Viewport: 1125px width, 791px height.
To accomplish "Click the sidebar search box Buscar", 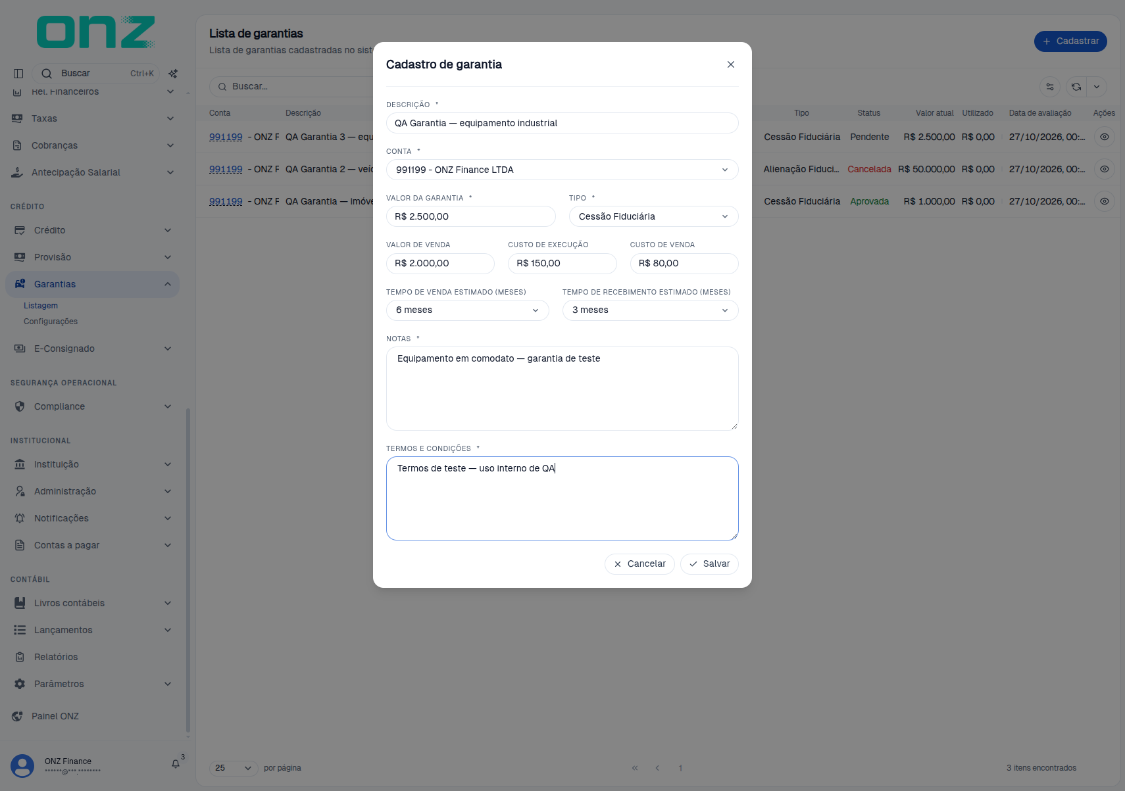I will 97,74.
